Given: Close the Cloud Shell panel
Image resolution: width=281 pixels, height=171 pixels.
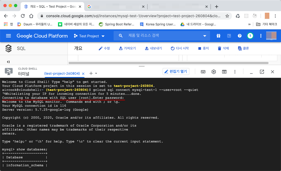Looking at the screenshot, I should [273, 72].
